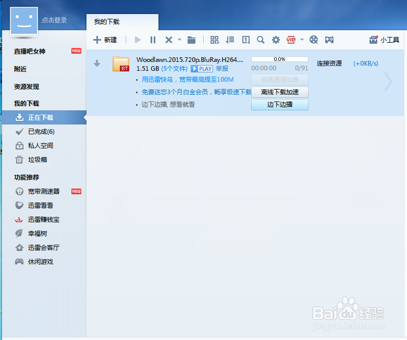Click the NEW badge beside 宽带测速器

coord(76,192)
